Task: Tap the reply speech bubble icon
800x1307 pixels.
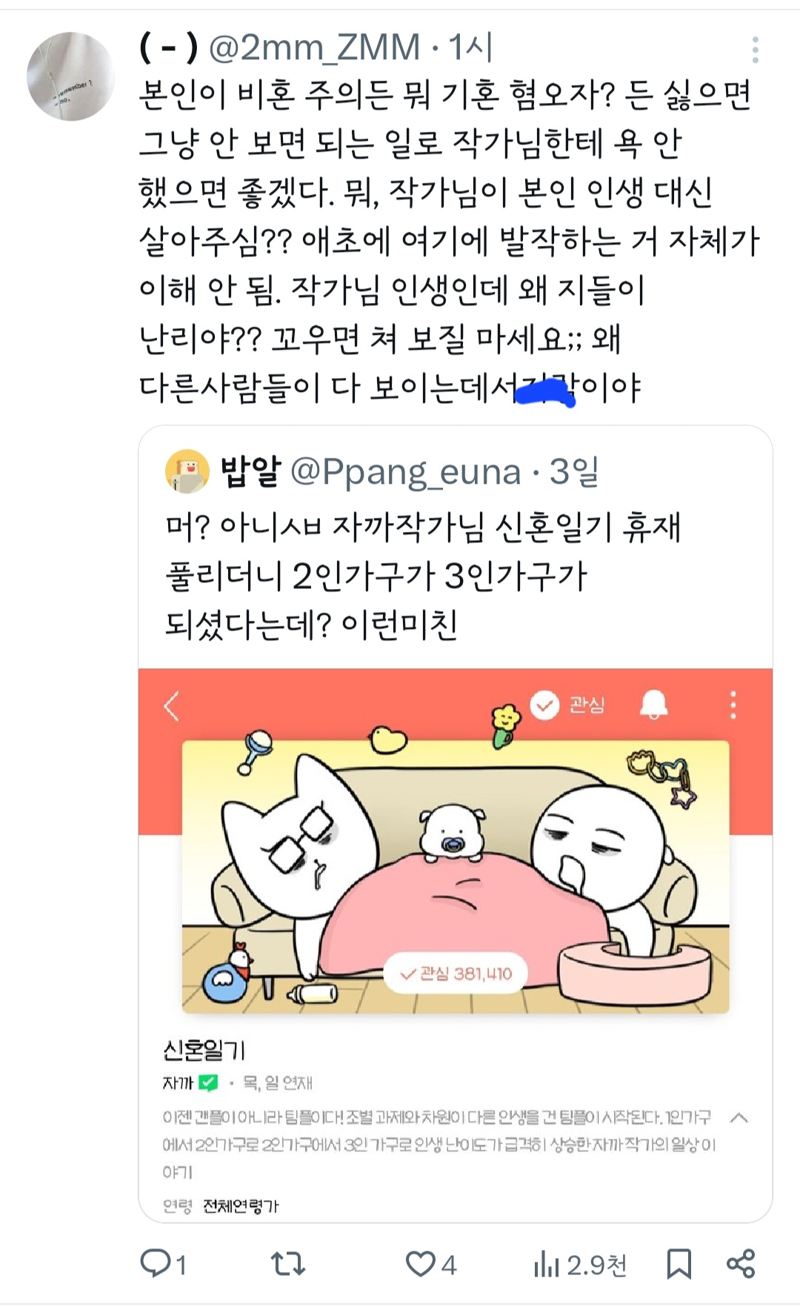Action: (156, 1263)
